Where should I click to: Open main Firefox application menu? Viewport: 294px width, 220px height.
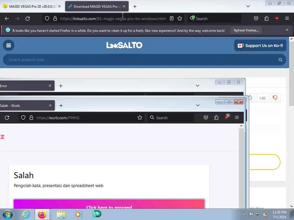[287, 18]
